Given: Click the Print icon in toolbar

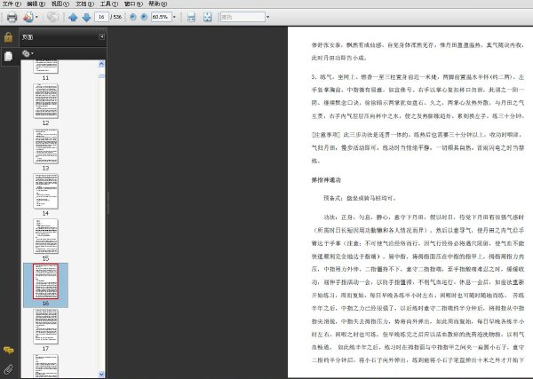Looking at the screenshot, I should (x=12, y=17).
